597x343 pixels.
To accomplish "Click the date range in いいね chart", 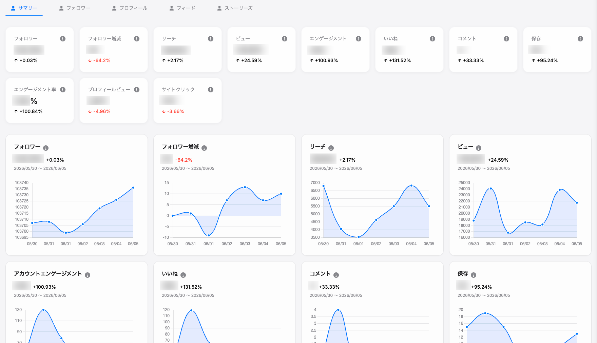I will click(188, 295).
